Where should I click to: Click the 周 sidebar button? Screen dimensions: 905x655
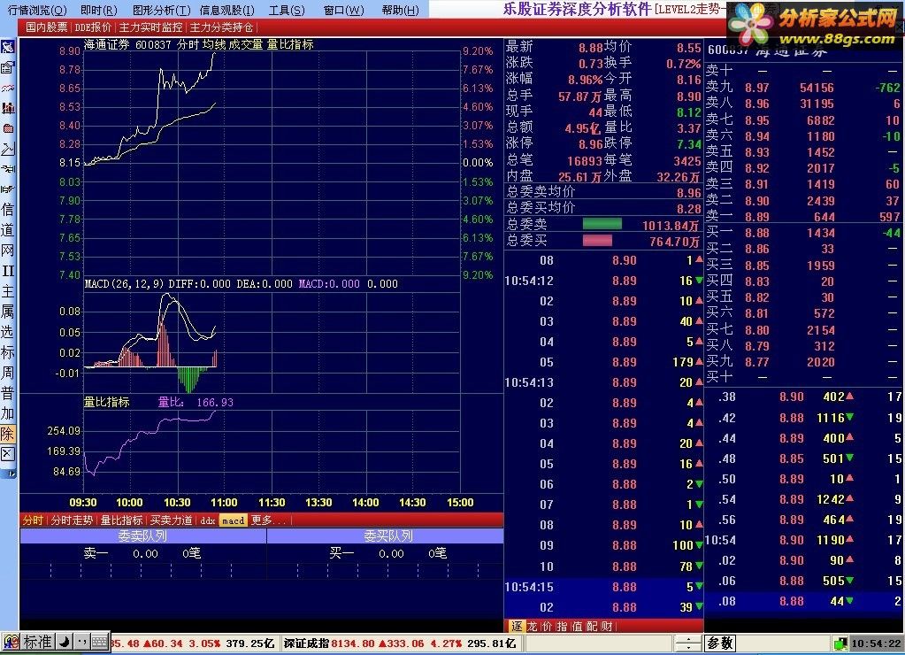[x=7, y=373]
